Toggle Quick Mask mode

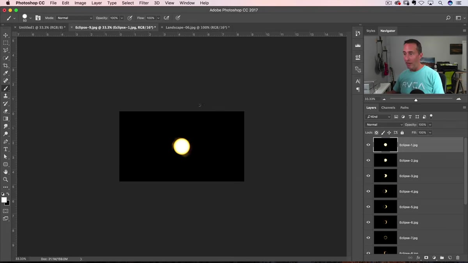5,211
